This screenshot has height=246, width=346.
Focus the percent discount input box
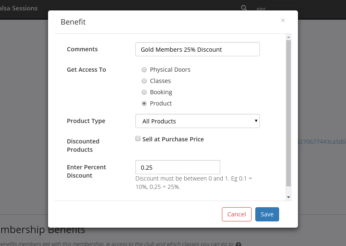coord(178,167)
